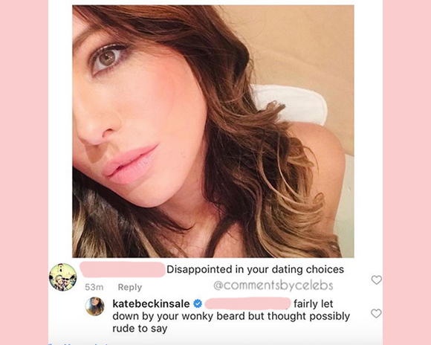This screenshot has height=345, width=431.
Task: Open the large selfie photo
Action: [x=213, y=131]
